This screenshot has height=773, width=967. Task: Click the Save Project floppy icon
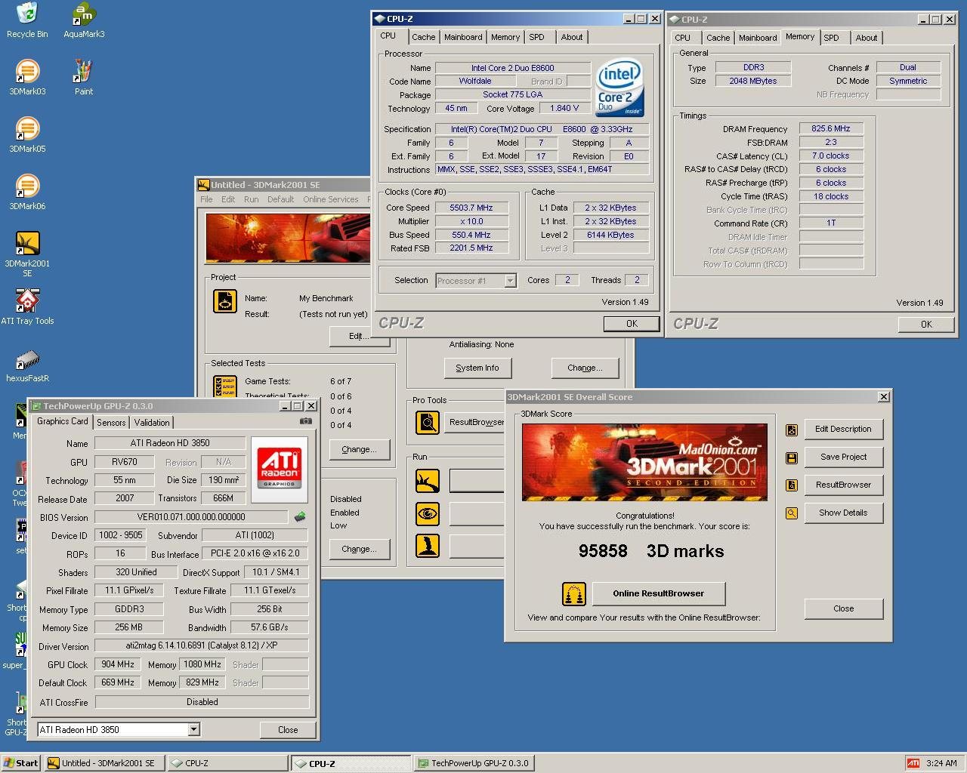click(x=791, y=457)
